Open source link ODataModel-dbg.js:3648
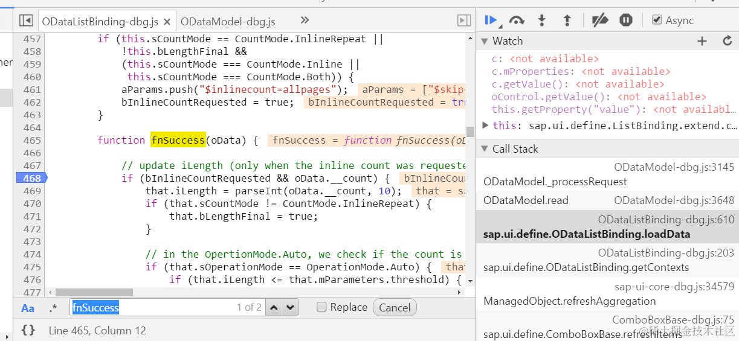The height and width of the screenshot is (341, 739). click(x=674, y=200)
